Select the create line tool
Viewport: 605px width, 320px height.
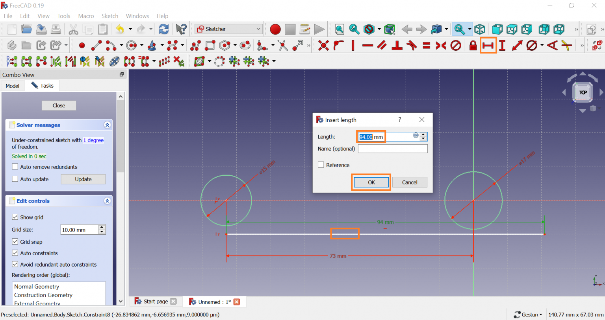(x=96, y=46)
